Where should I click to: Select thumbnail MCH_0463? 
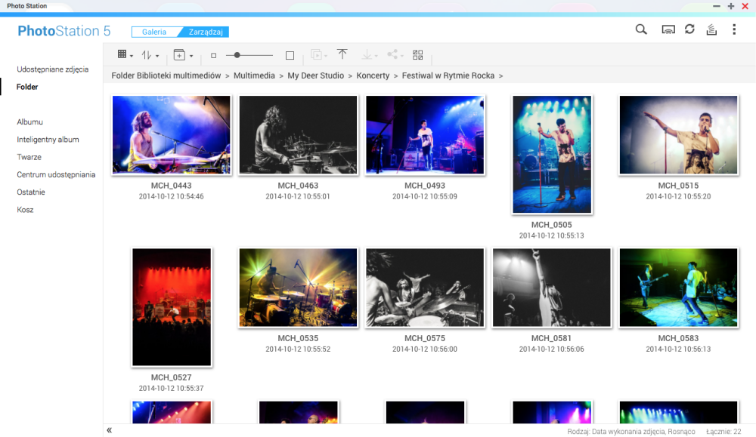tap(298, 135)
